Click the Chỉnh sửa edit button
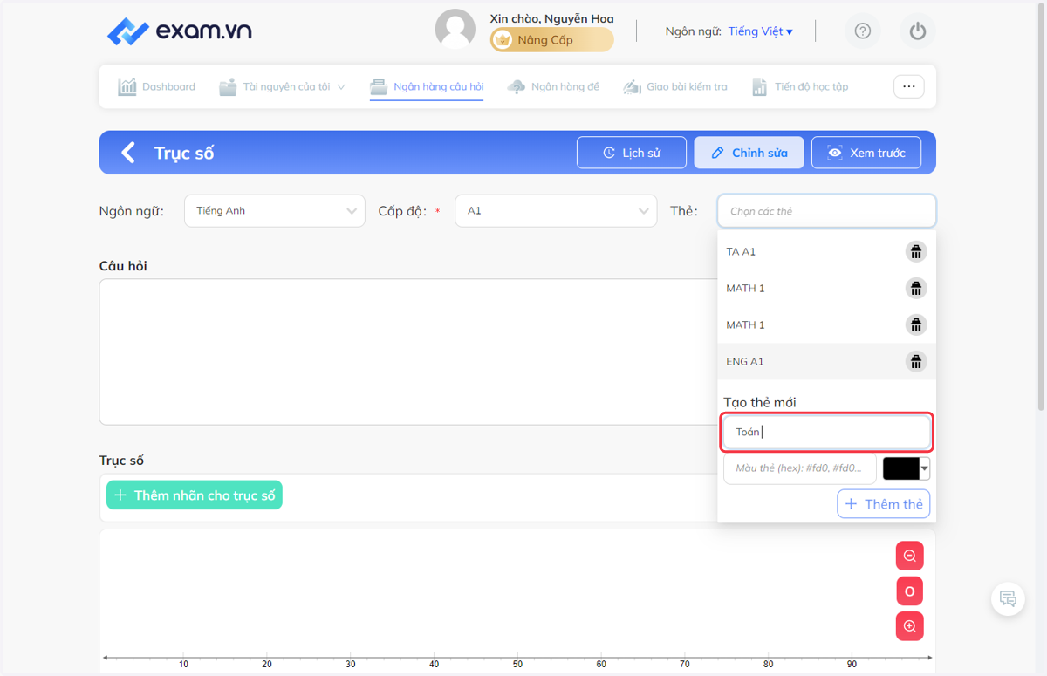This screenshot has width=1047, height=676. 749,153
